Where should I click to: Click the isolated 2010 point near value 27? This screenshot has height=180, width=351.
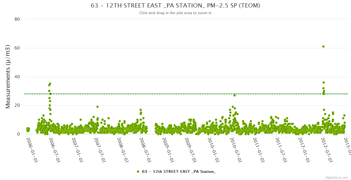tap(235, 95)
